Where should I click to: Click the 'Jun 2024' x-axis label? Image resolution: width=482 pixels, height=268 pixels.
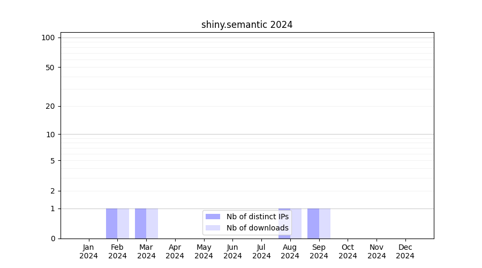(232, 251)
